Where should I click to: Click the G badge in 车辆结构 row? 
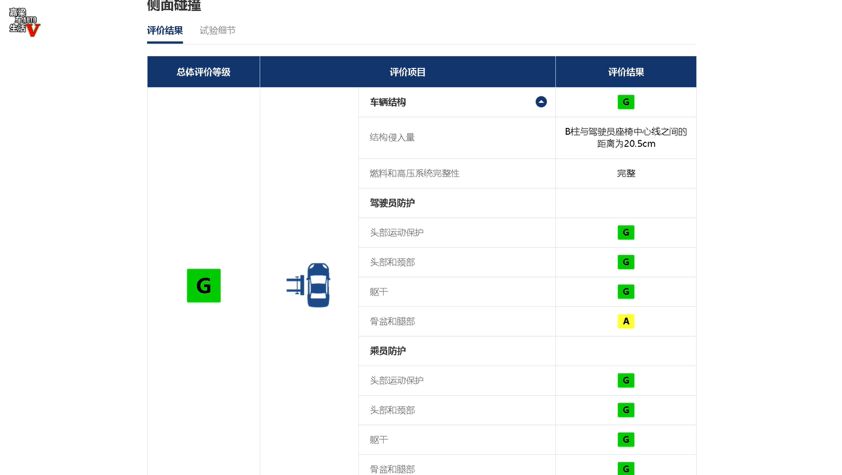626,102
